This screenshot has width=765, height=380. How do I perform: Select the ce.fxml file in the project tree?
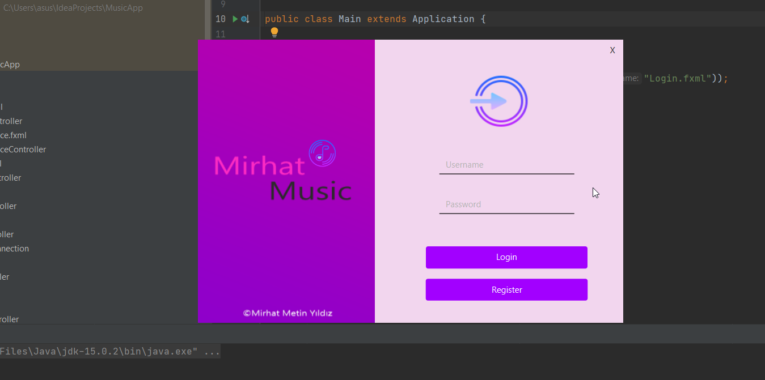(12, 135)
